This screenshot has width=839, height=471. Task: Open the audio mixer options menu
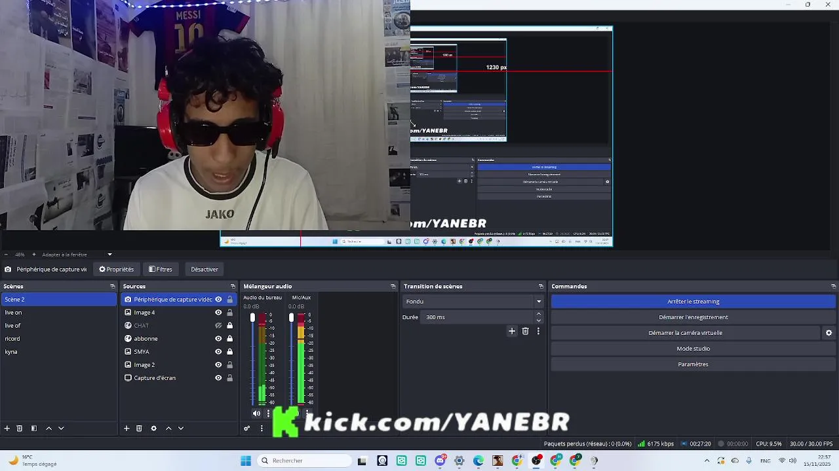[x=262, y=428]
